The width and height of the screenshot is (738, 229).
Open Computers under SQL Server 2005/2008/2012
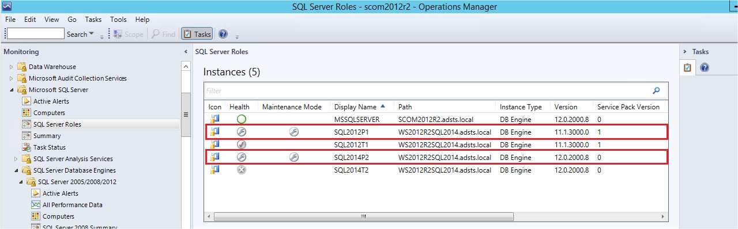click(x=58, y=216)
